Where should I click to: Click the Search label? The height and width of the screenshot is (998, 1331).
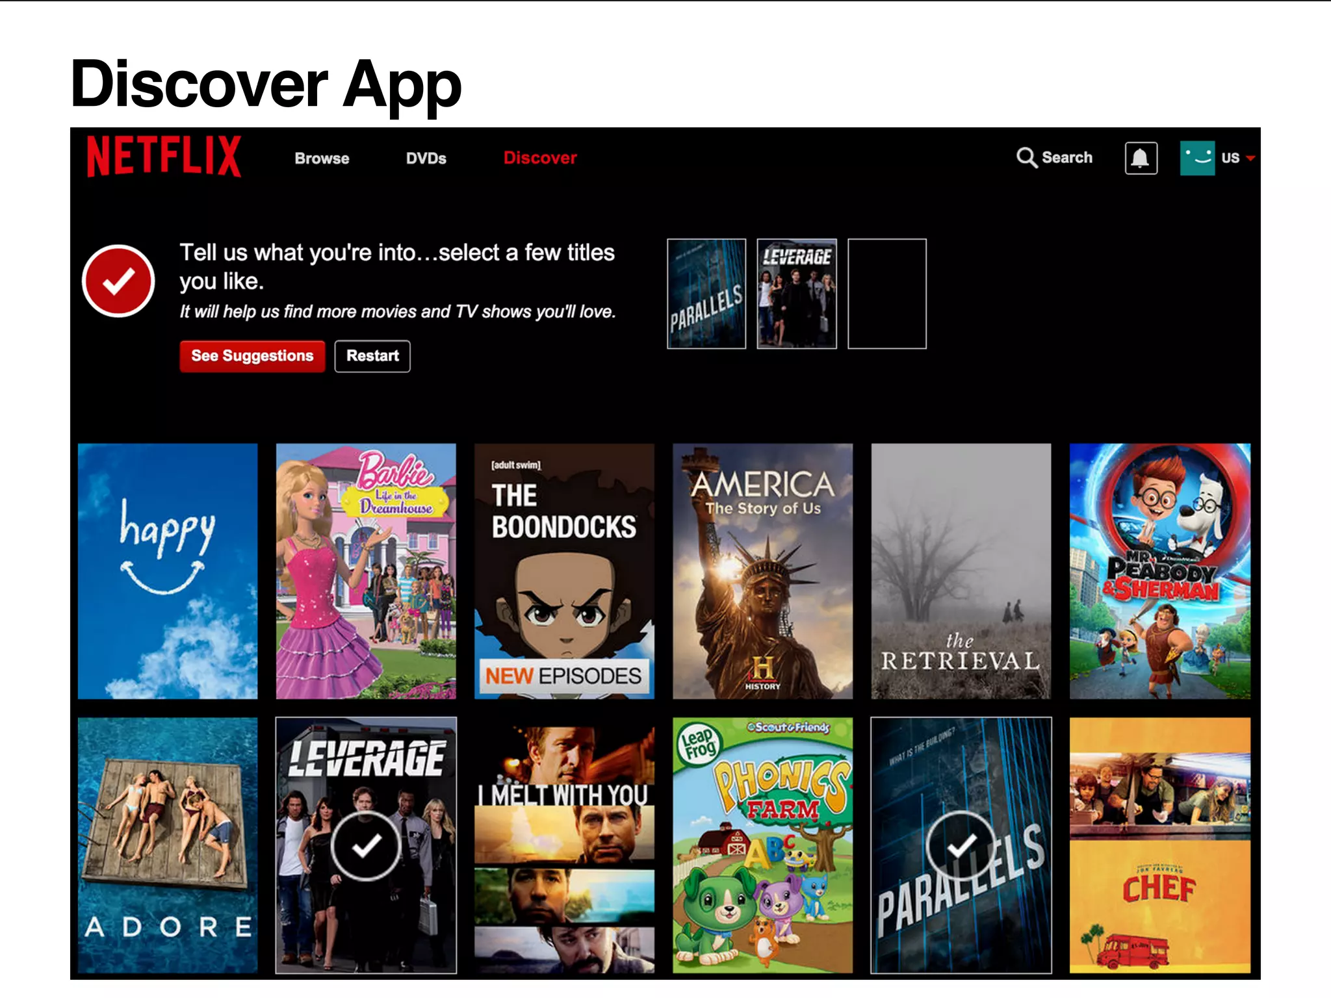click(x=1067, y=158)
